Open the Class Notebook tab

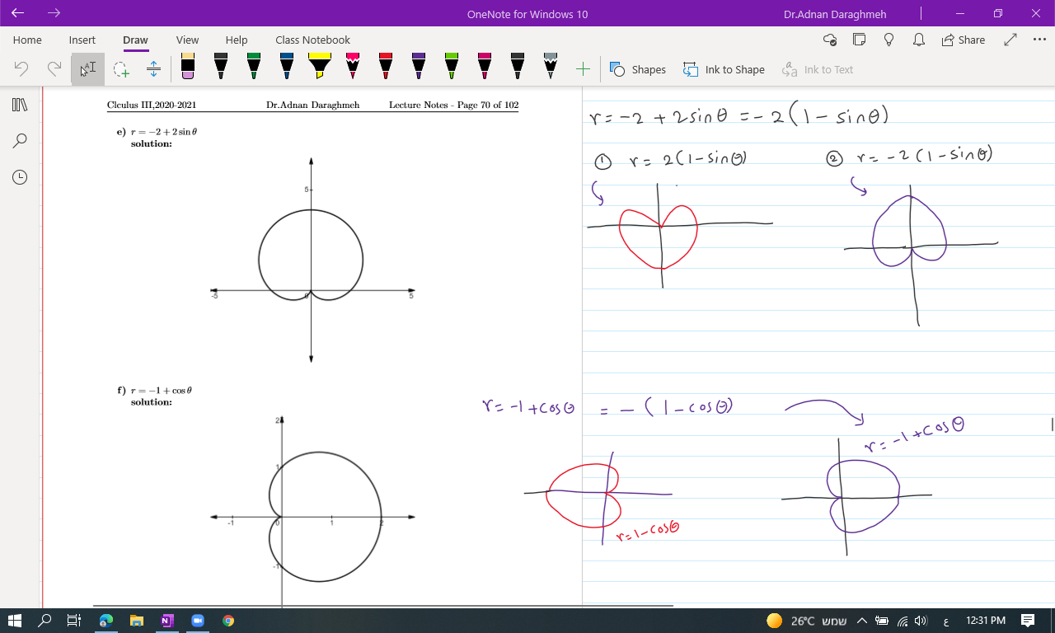point(312,40)
